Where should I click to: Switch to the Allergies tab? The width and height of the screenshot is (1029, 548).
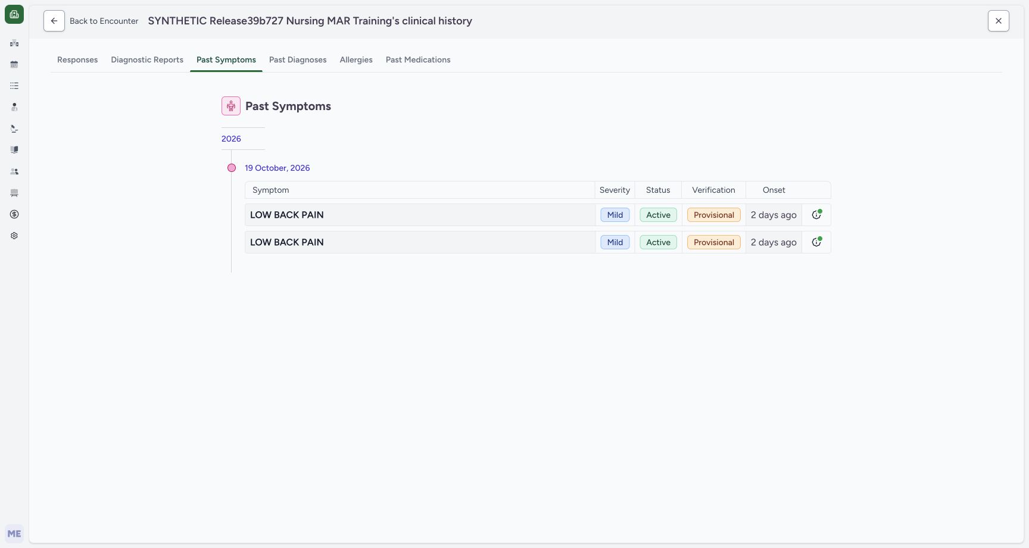pos(356,60)
